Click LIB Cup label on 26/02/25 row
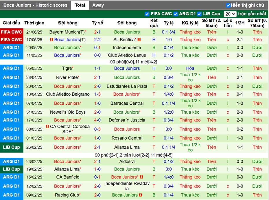269x200 pixels. (12, 147)
